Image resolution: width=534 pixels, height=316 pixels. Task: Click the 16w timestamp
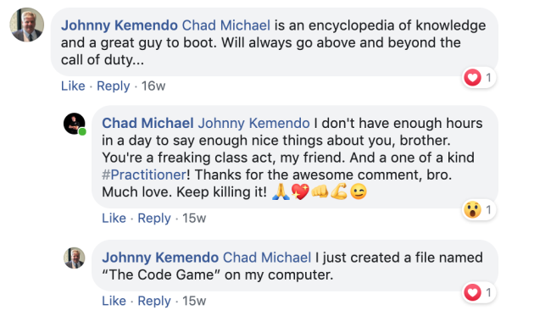(153, 86)
